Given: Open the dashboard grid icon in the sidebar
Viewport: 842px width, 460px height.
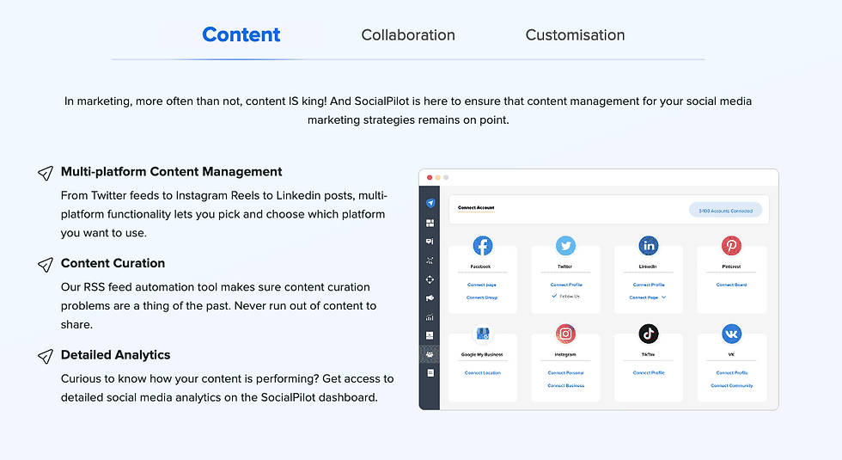Looking at the screenshot, I should coord(430,223).
